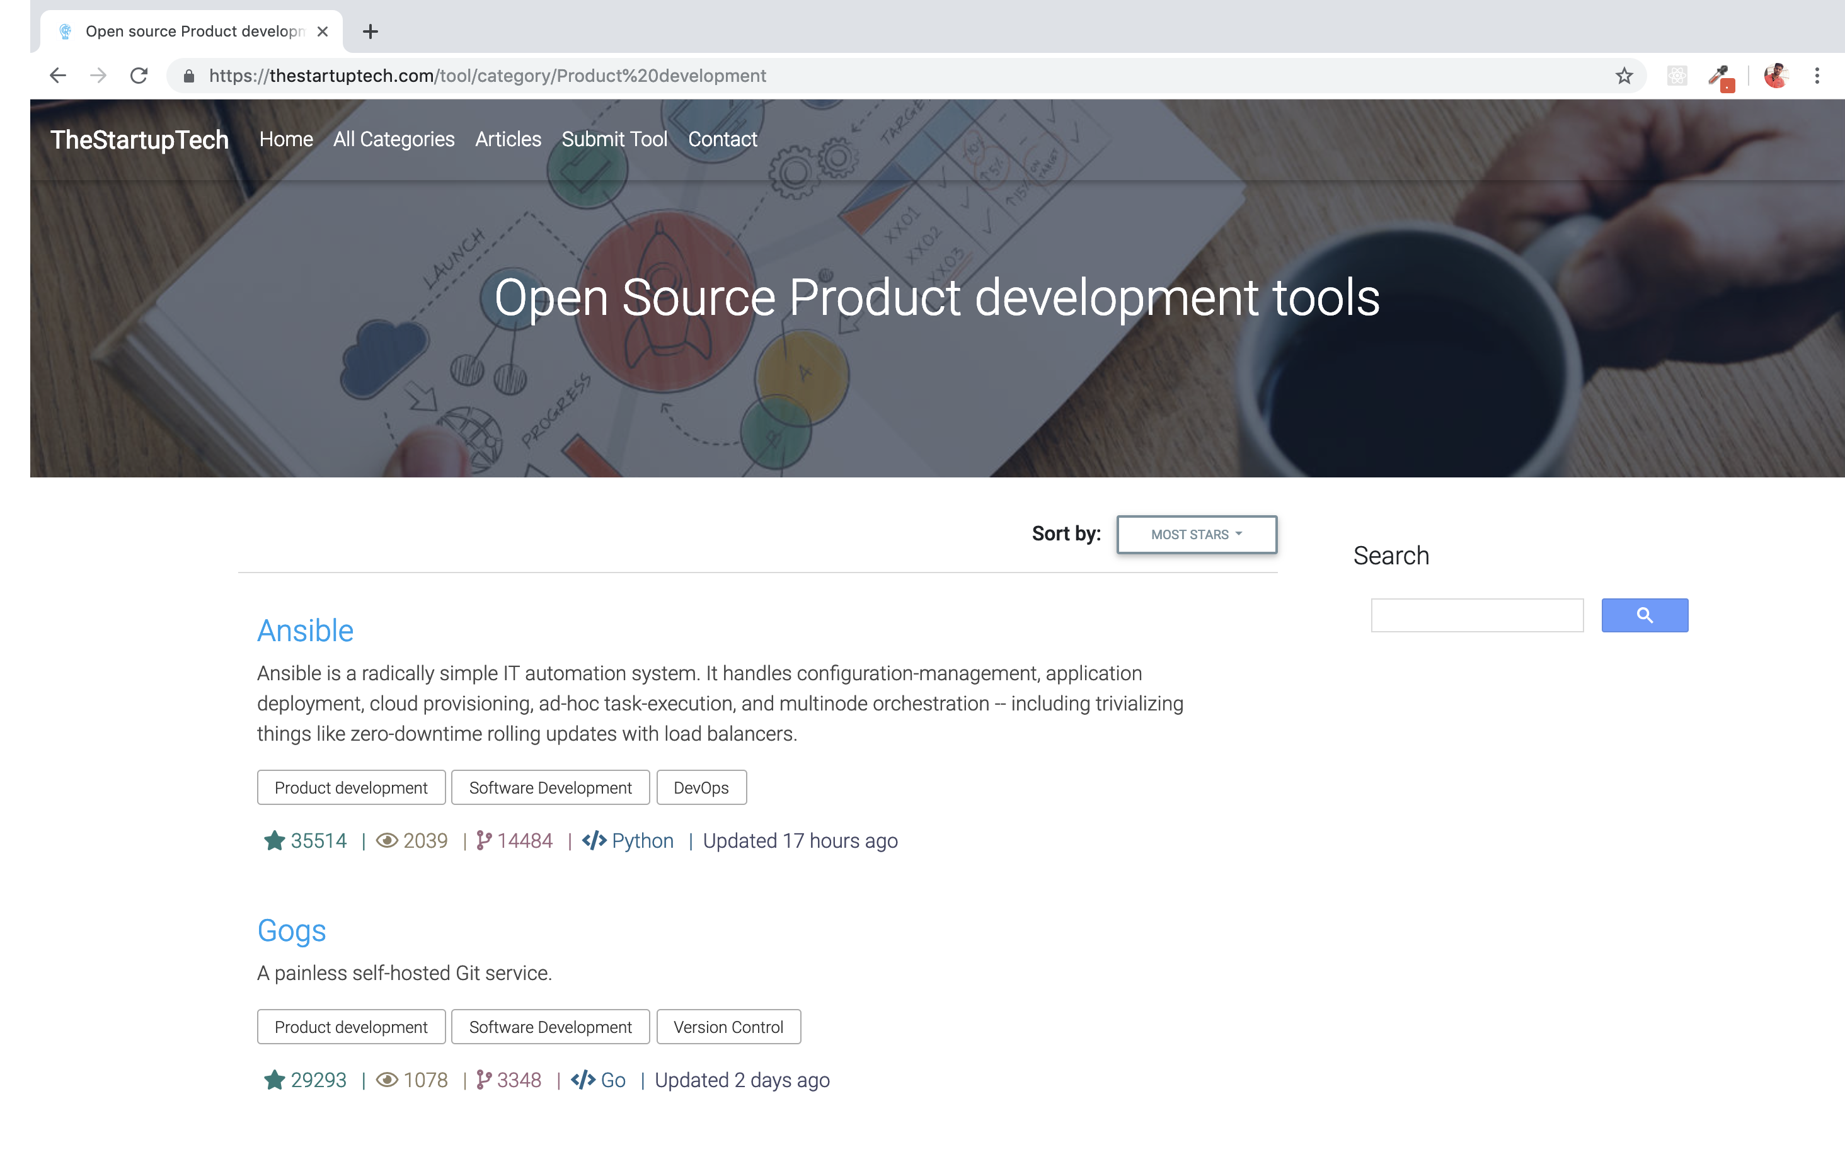Click inside the search input field
Image resolution: width=1845 pixels, height=1169 pixels.
click(x=1477, y=615)
